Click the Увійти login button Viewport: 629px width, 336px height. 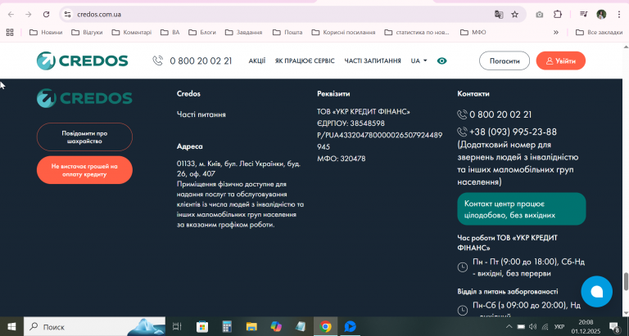coord(561,60)
